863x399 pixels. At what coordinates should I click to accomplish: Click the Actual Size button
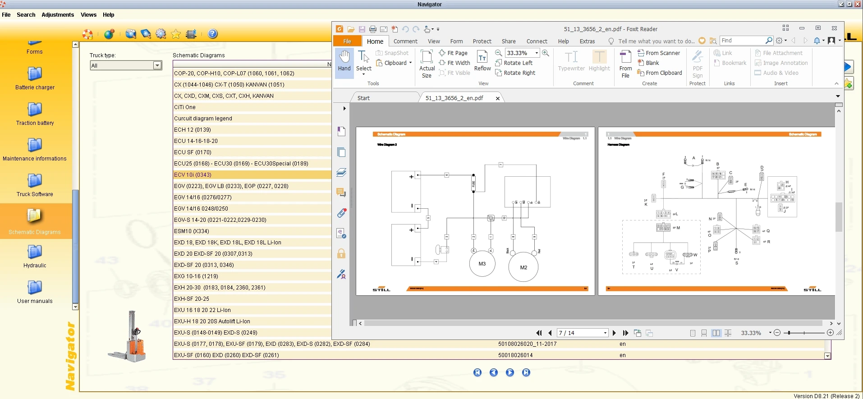427,64
